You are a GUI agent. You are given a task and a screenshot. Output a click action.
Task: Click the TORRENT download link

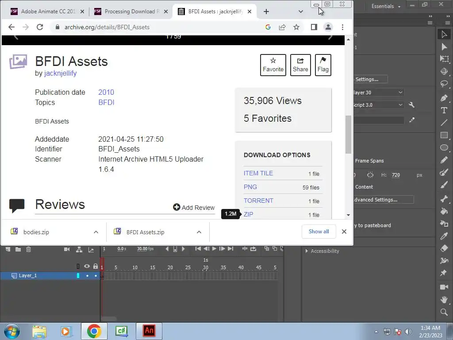[x=258, y=201]
